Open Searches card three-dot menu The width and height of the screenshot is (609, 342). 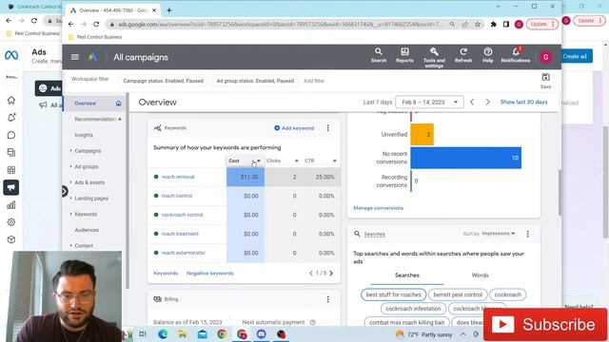[x=527, y=234]
